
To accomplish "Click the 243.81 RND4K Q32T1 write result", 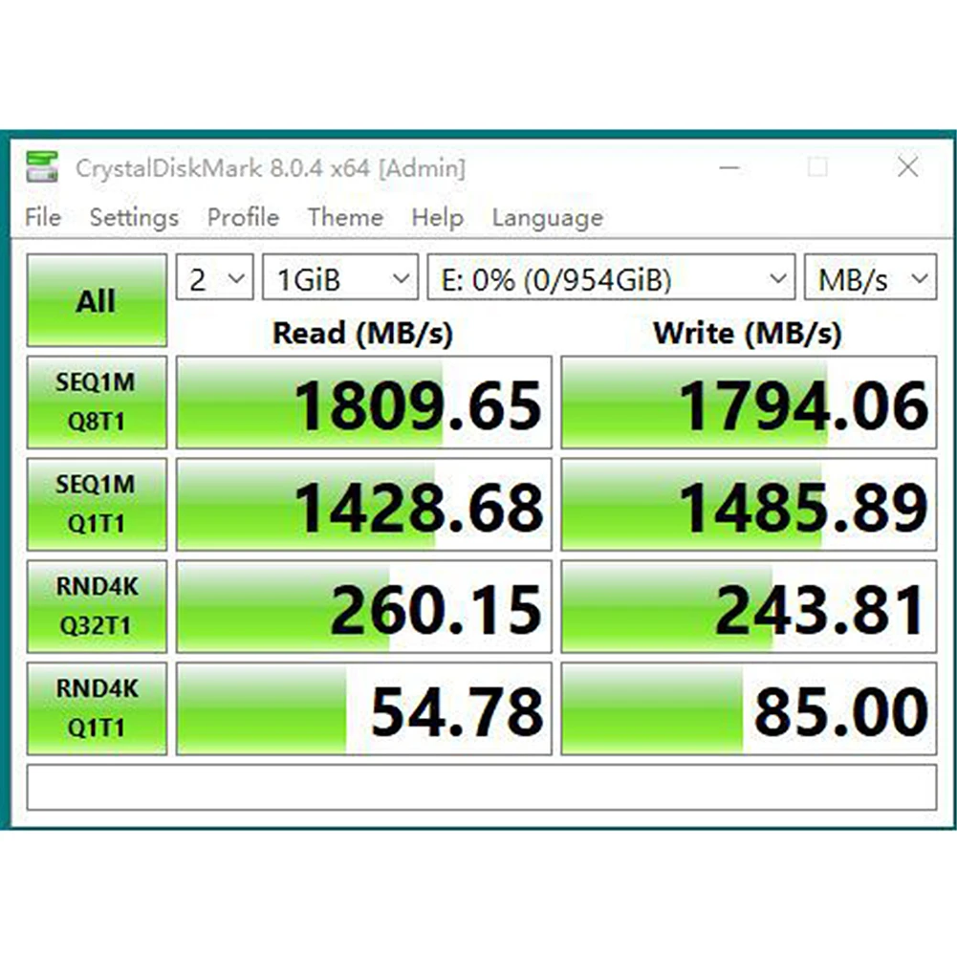I will (x=749, y=606).
